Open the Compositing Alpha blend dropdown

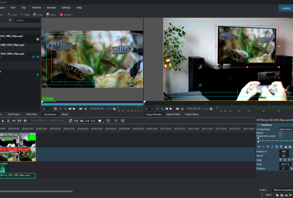coord(286,129)
